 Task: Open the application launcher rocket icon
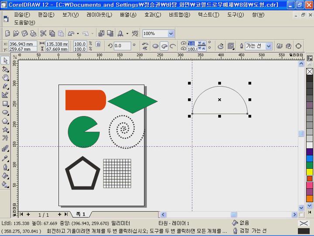pos(120,33)
